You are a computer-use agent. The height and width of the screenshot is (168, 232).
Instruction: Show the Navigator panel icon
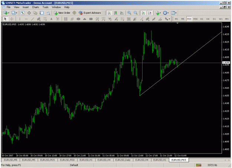[x=35, y=13]
